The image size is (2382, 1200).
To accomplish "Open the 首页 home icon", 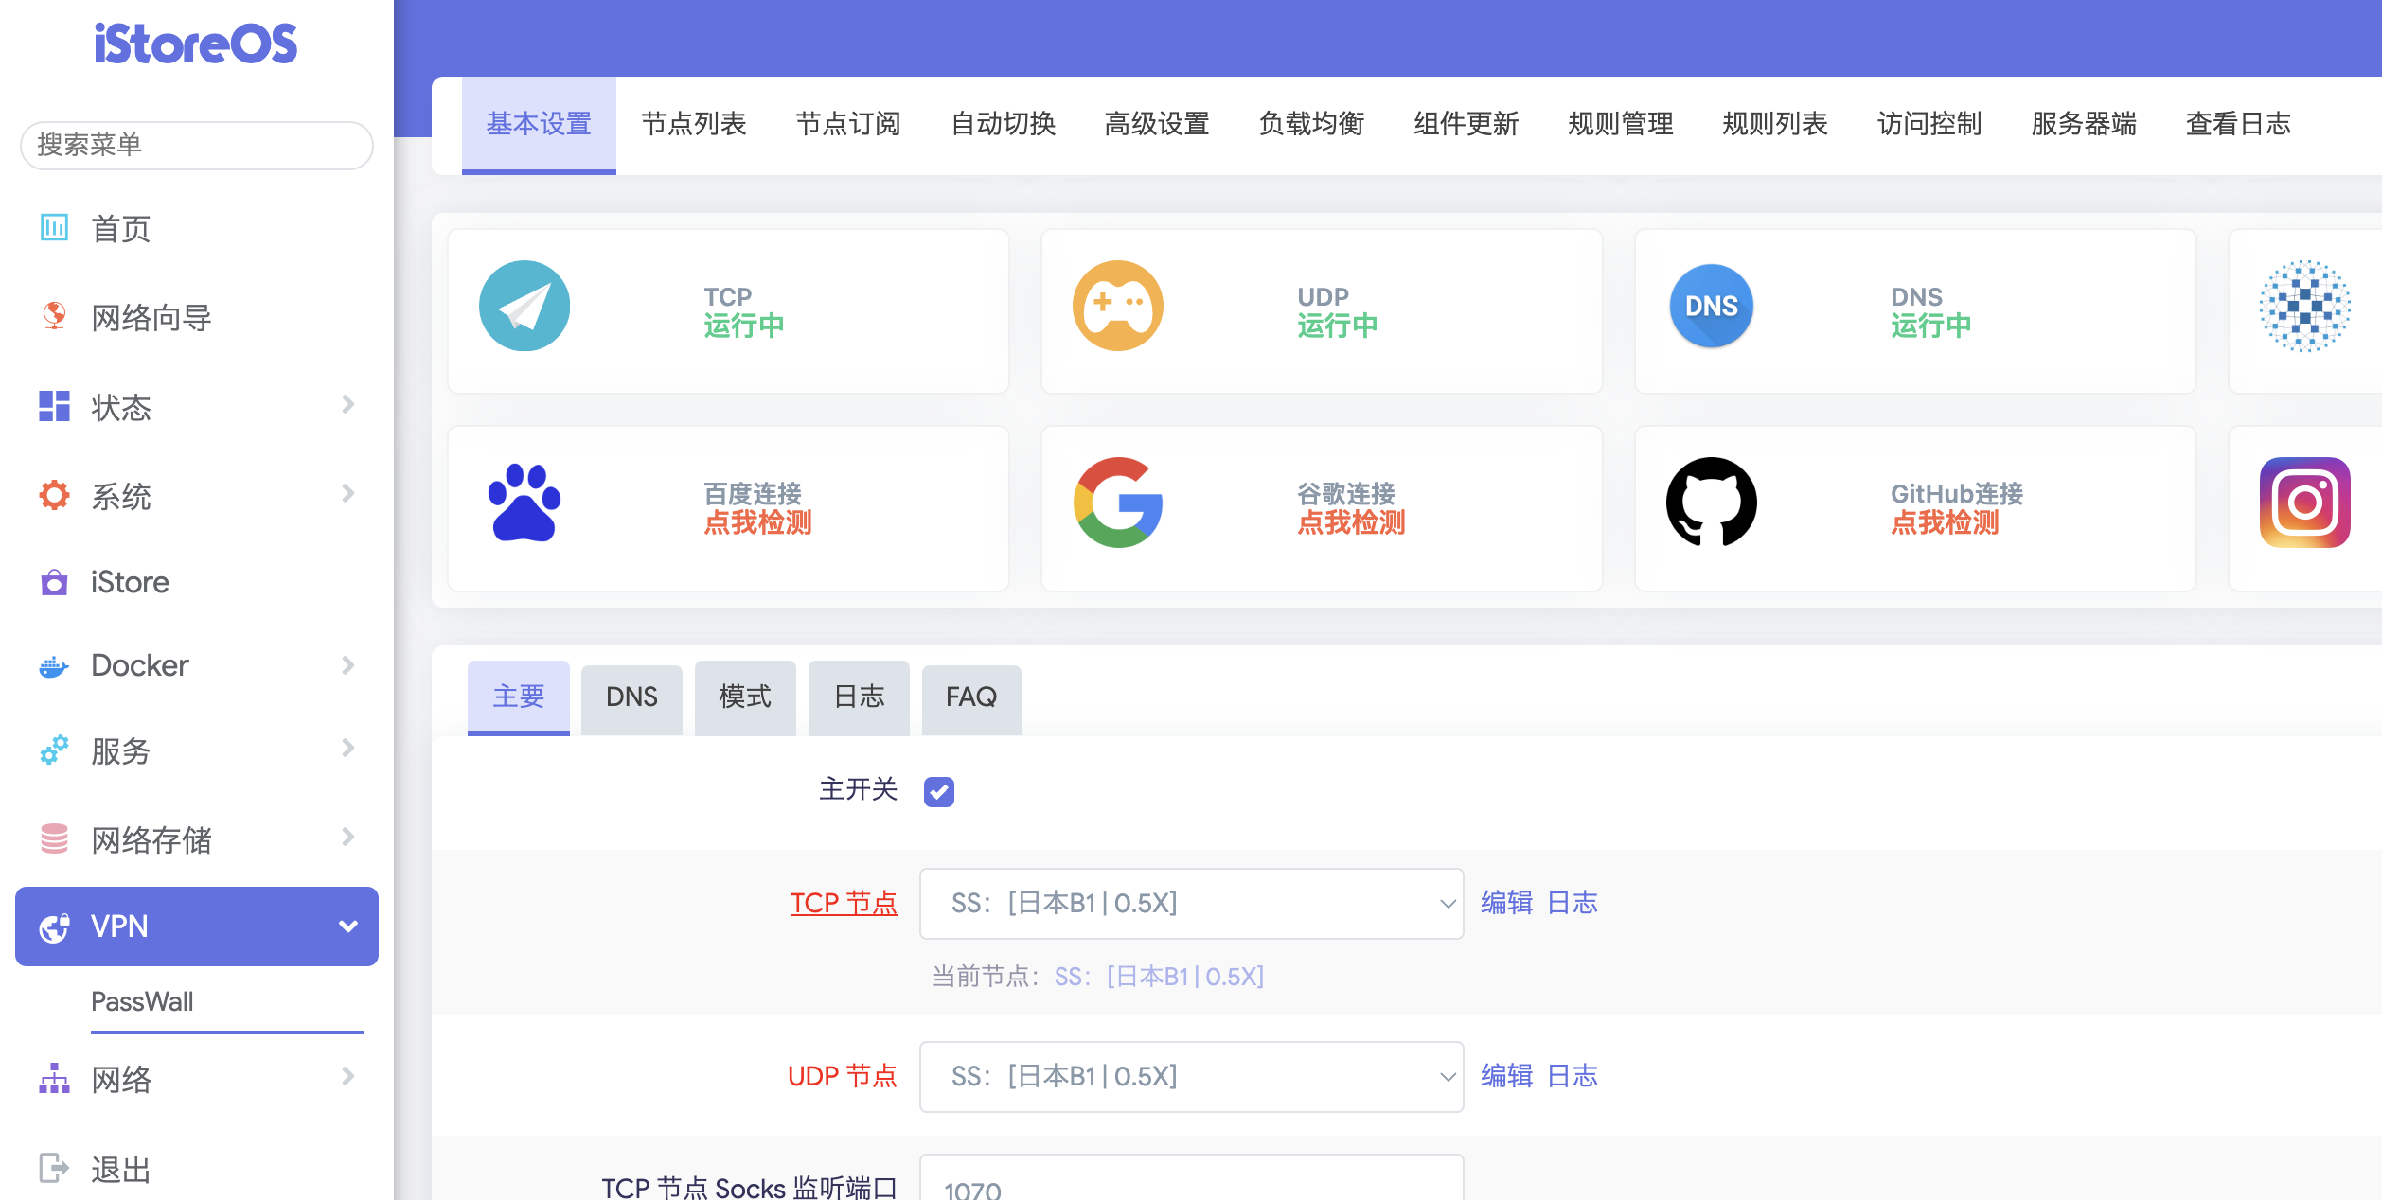I will [x=54, y=227].
